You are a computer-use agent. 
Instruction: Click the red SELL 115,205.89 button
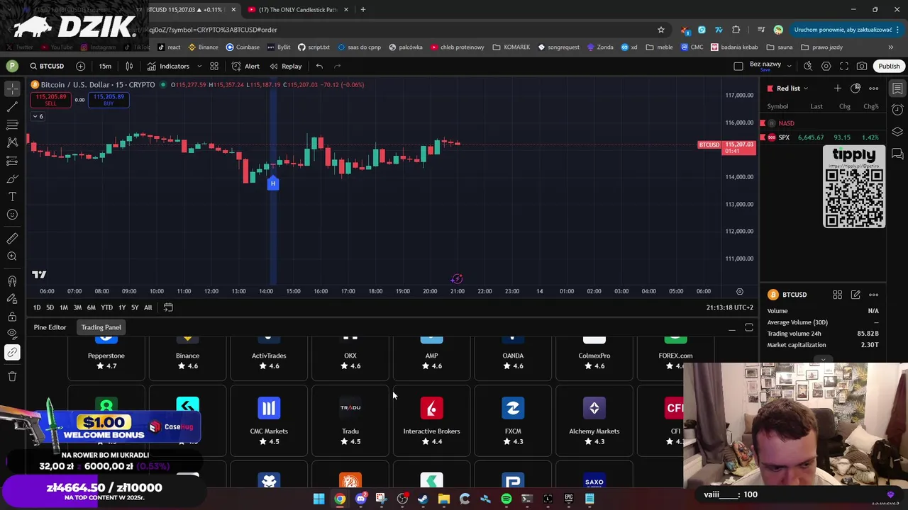coord(50,100)
